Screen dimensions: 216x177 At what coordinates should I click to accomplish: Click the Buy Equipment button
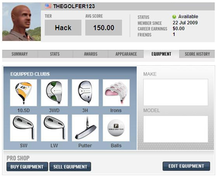click(x=27, y=167)
